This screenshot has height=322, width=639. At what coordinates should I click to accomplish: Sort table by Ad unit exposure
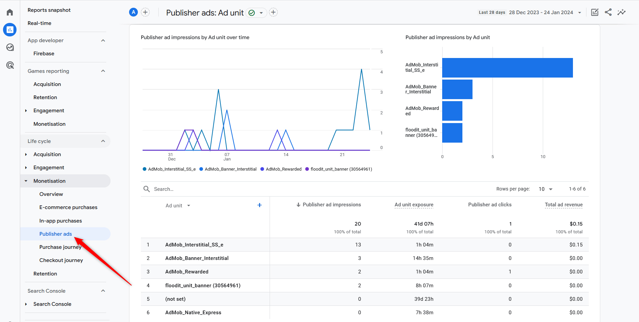click(414, 204)
